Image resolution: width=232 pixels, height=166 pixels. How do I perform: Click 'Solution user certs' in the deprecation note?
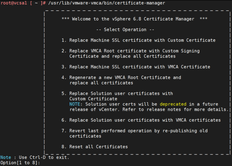[104, 104]
